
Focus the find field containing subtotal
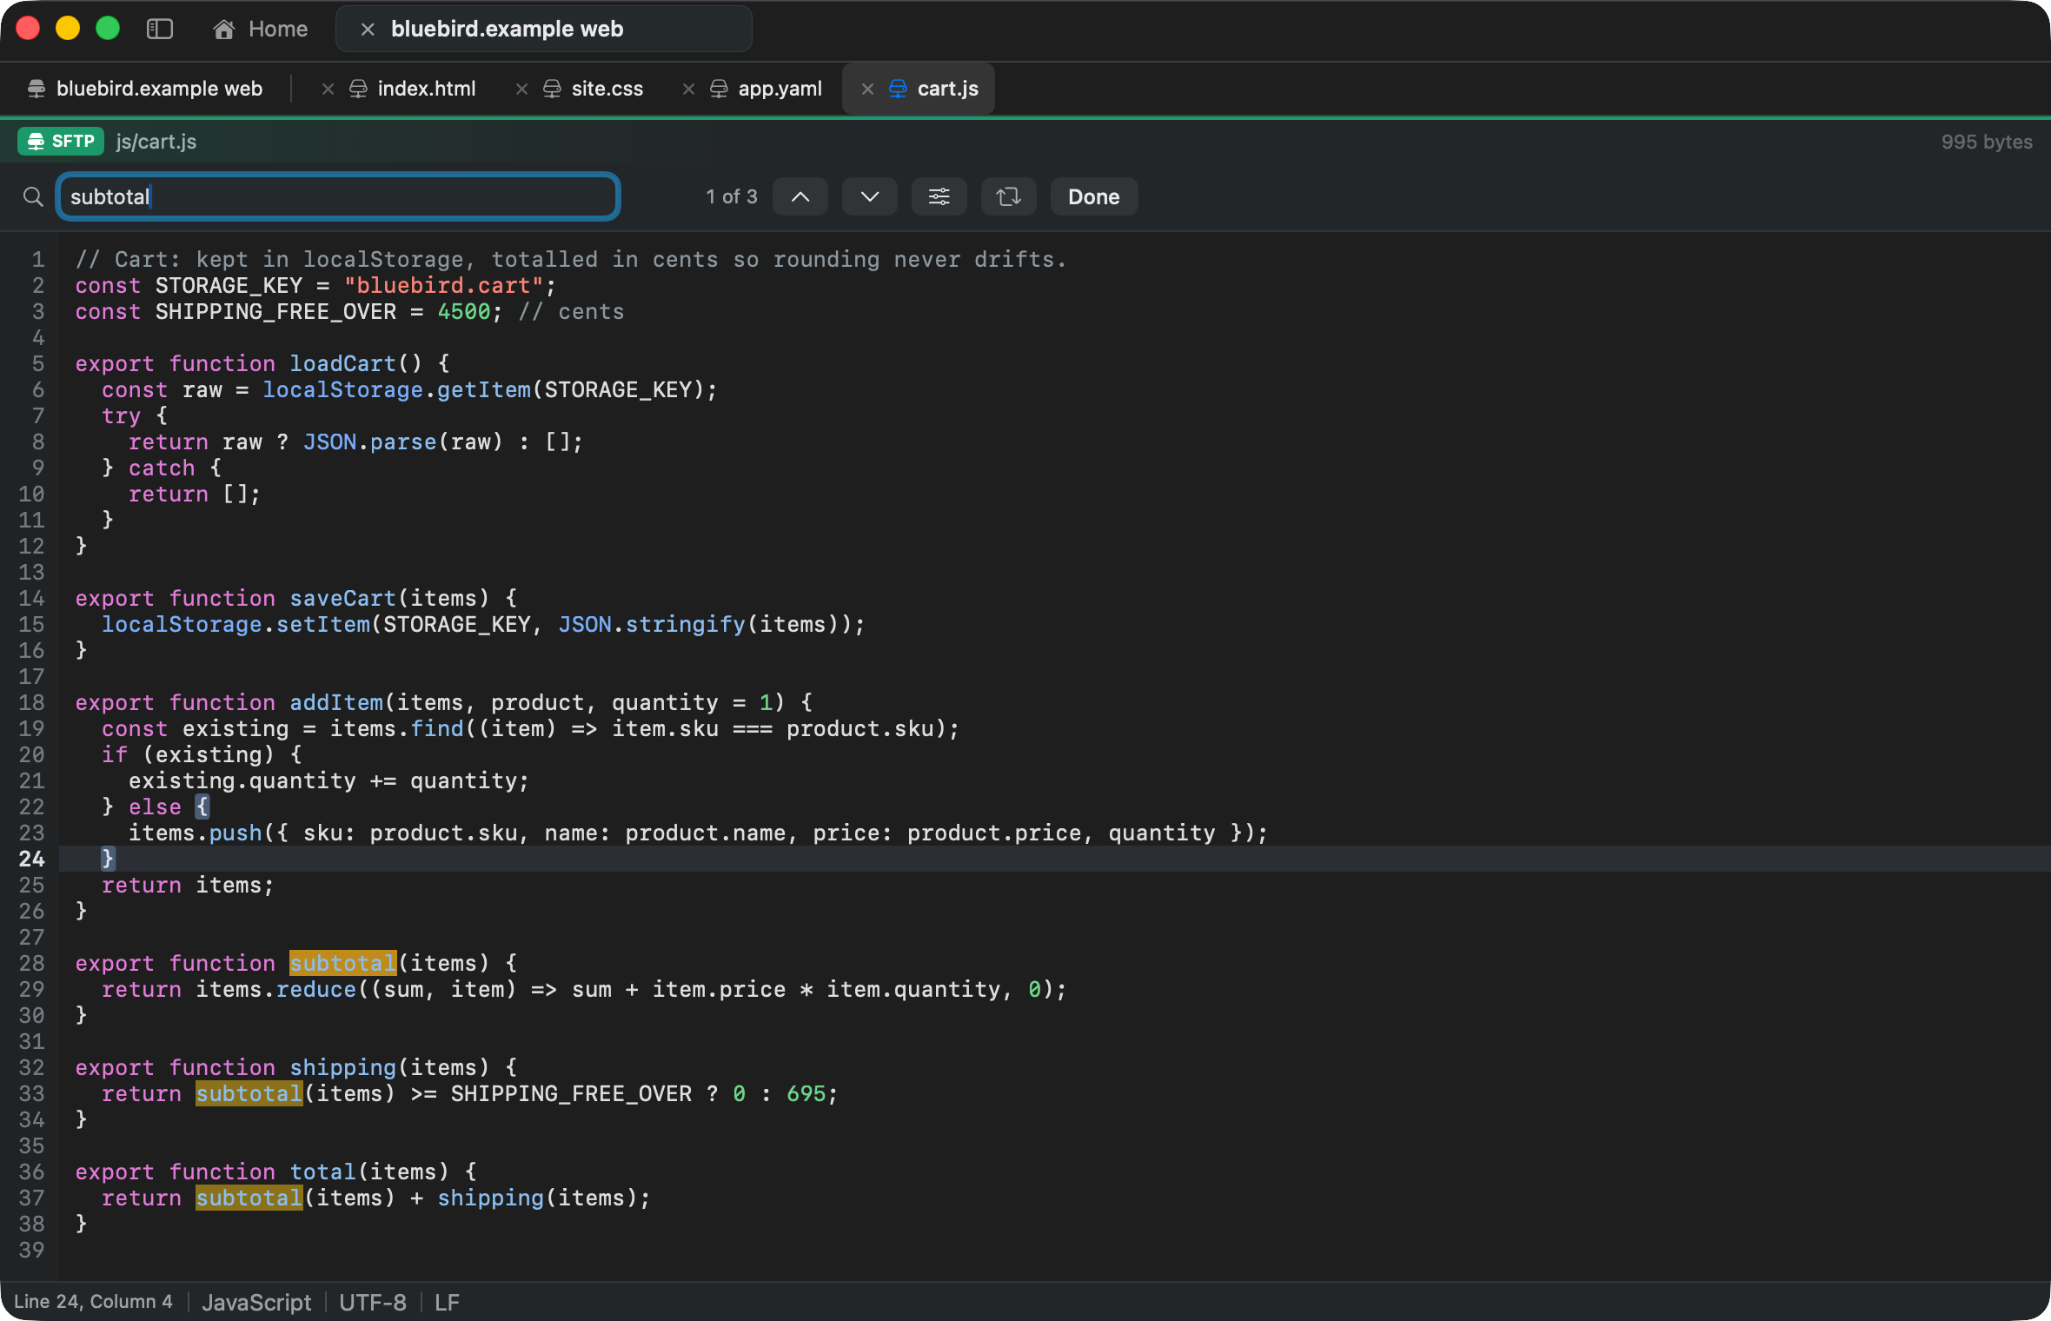[338, 196]
